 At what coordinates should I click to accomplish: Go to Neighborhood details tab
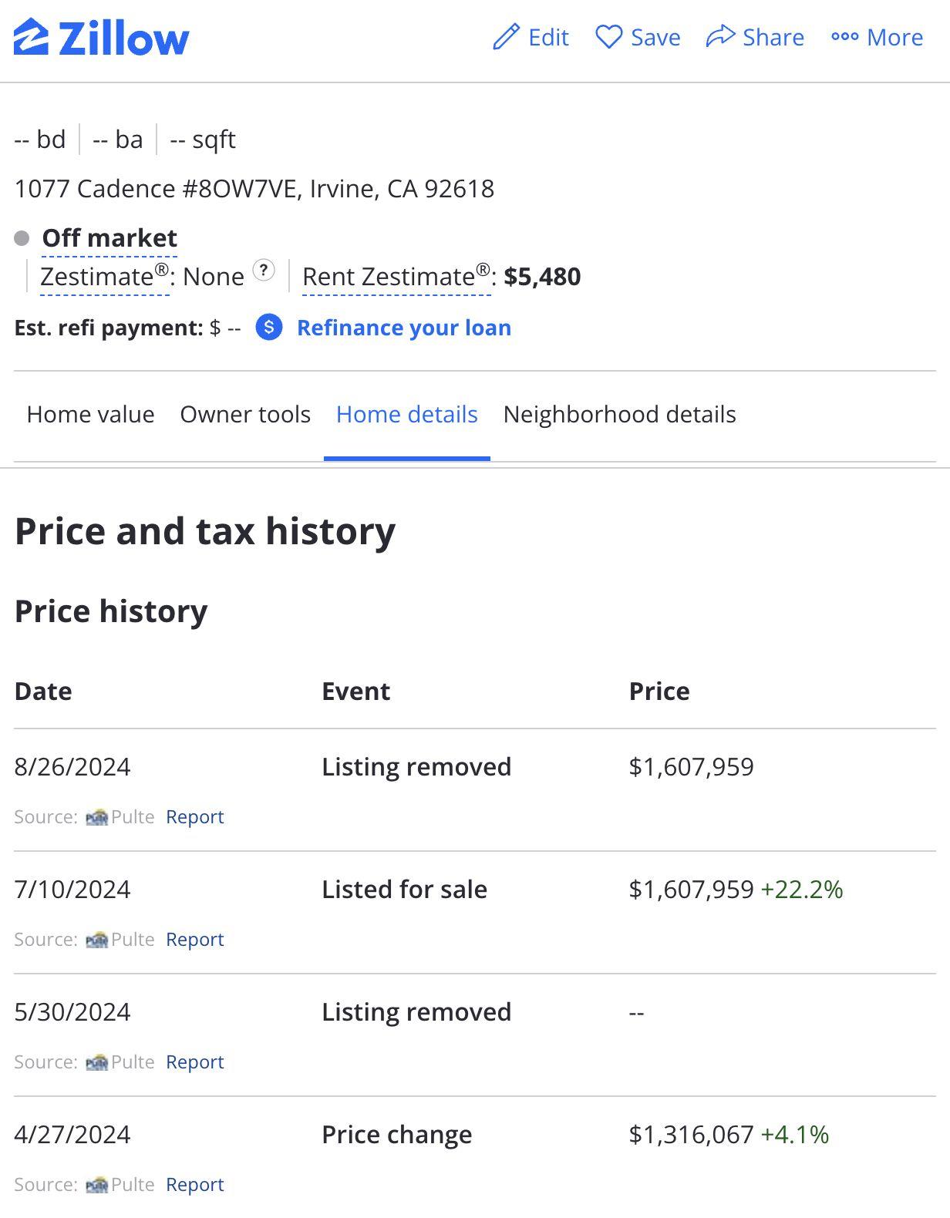click(x=619, y=415)
